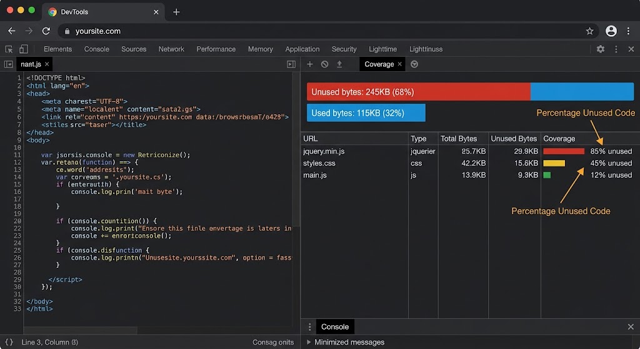This screenshot has width=640, height=349.
Task: Toggle the debugger sidebar pane
Action: [291, 64]
